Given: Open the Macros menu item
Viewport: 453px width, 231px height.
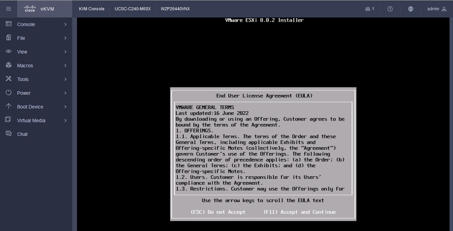Looking at the screenshot, I should 36,66.
